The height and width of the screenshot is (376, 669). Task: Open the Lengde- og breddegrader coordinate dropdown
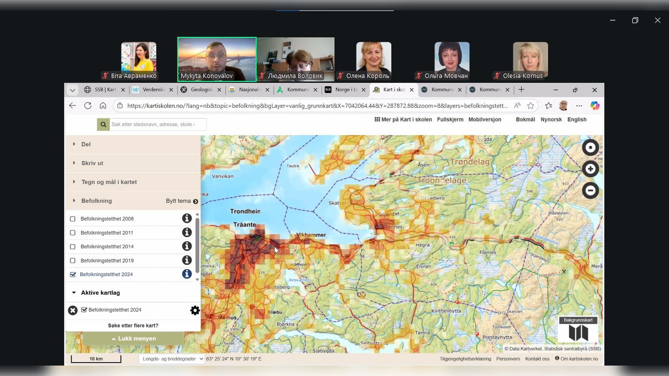click(172, 359)
